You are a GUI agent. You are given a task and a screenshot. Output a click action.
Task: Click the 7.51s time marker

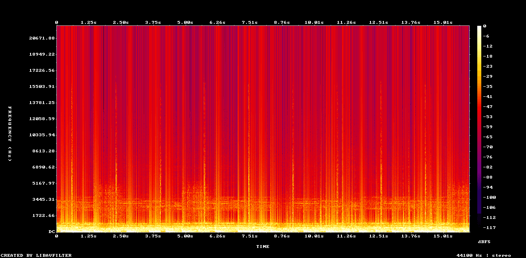[x=250, y=23]
